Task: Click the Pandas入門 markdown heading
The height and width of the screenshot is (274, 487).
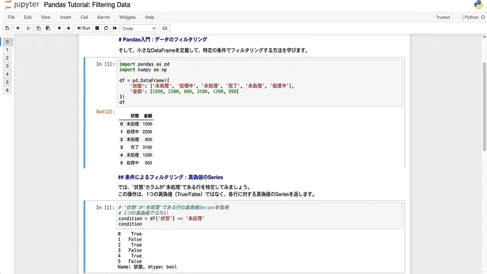Action: 163,40
